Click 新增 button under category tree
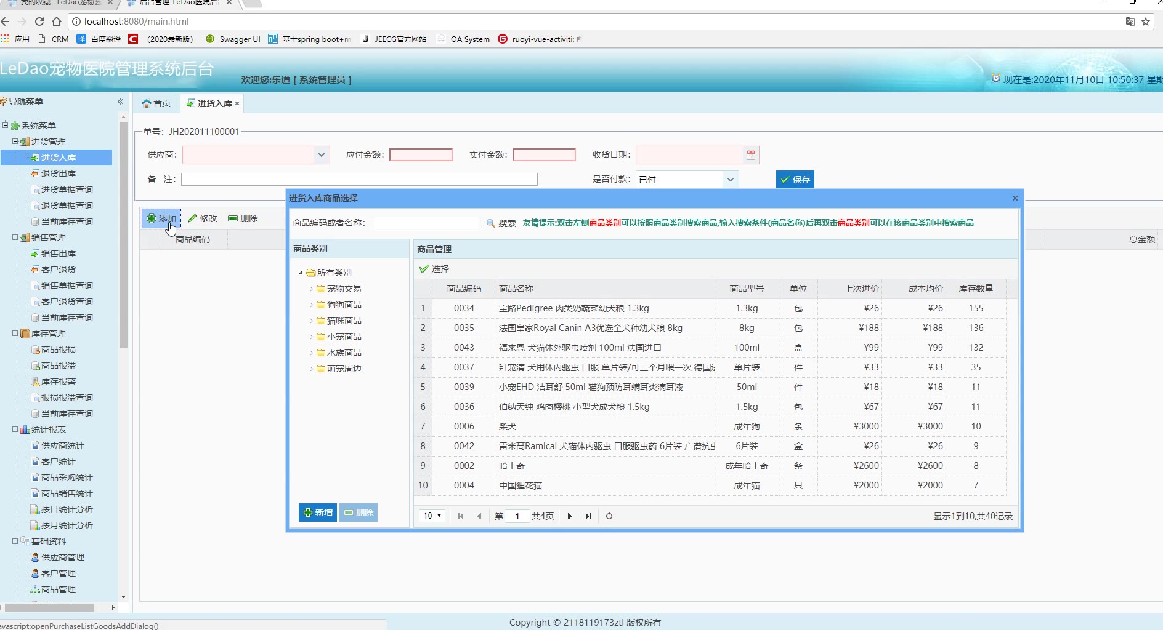1163x630 pixels. coord(318,512)
